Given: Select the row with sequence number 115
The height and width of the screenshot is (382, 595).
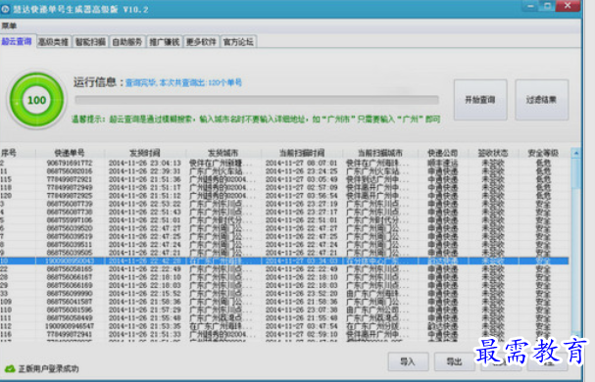Looking at the screenshot, I should (x=284, y=179).
